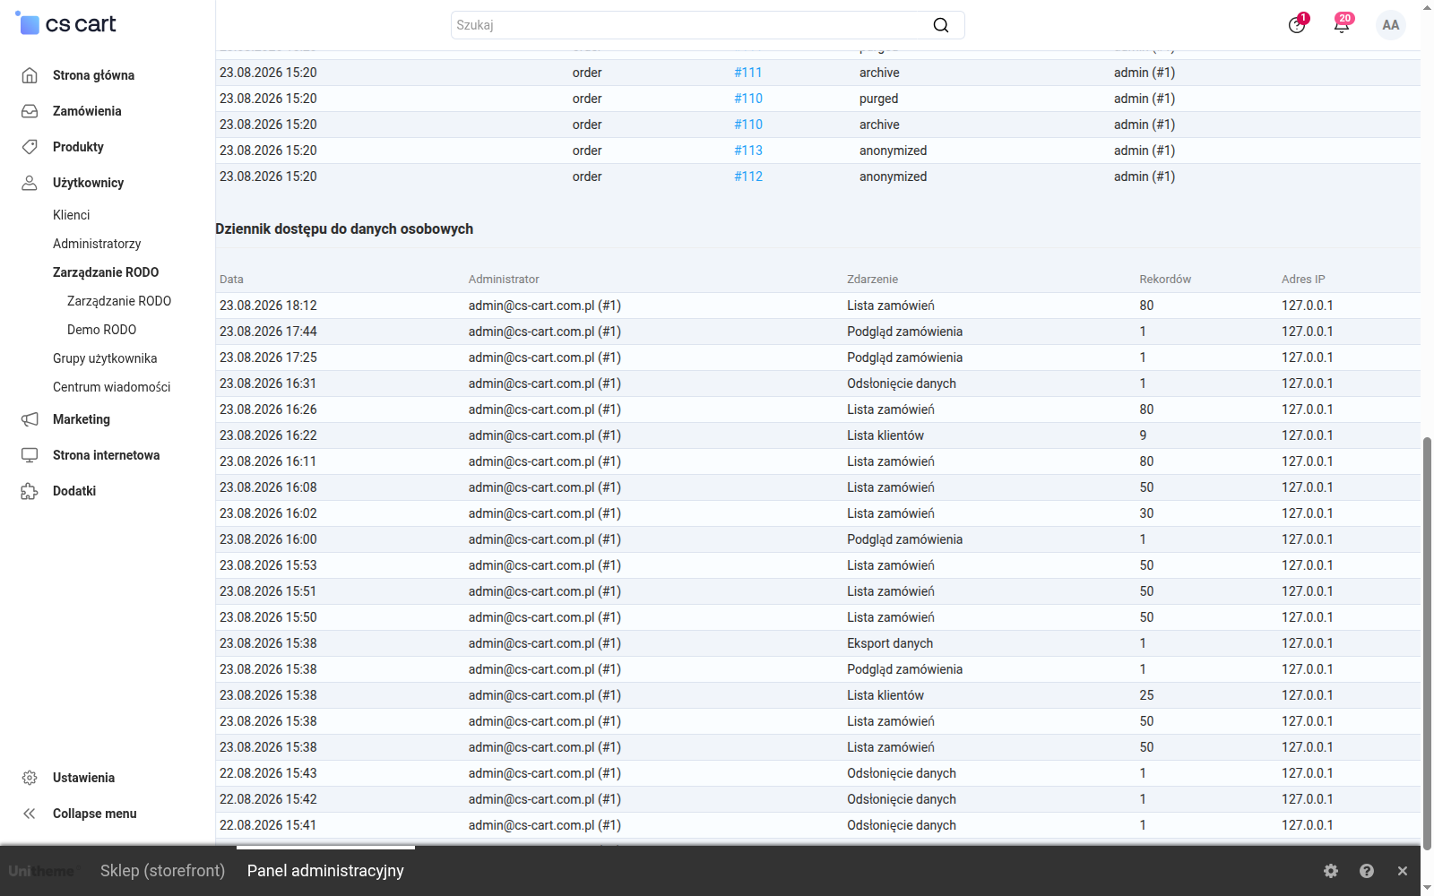Click the bottom bar help question icon
Viewport: 1434px width, 896px height.
pyautogui.click(x=1367, y=871)
